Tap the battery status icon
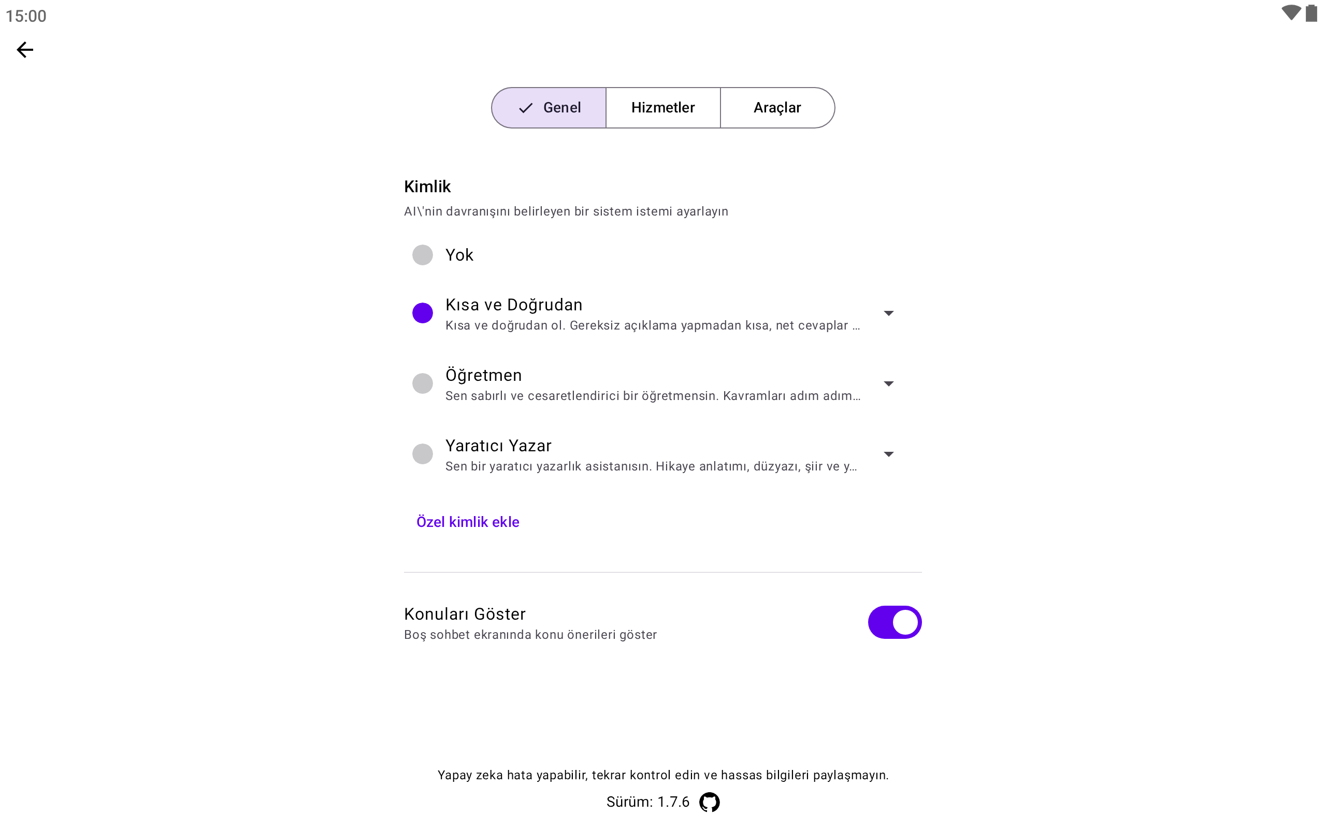Viewport: 1326px width, 829px height. 1311,12
